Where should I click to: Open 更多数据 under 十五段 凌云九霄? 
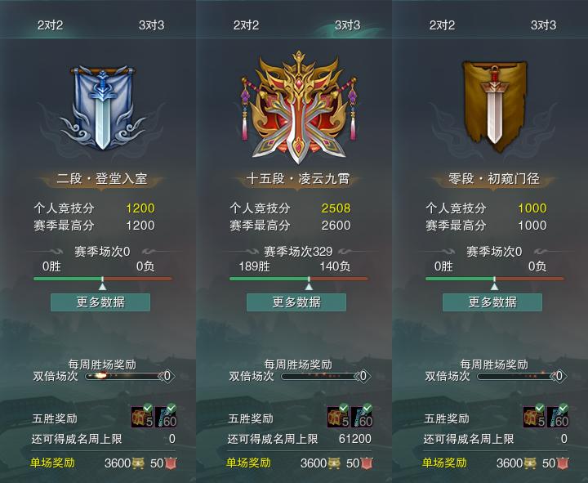point(296,302)
